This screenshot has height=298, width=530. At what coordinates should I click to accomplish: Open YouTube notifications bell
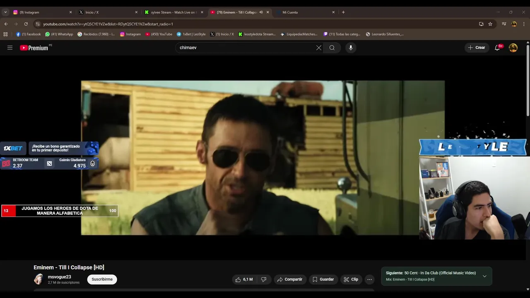[497, 48]
